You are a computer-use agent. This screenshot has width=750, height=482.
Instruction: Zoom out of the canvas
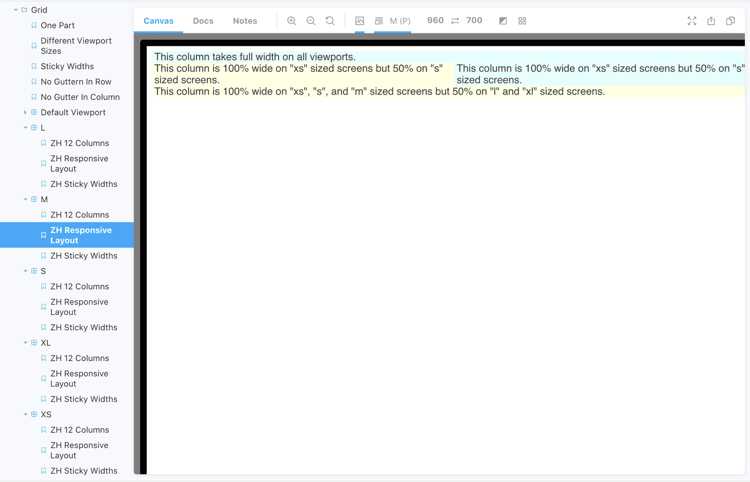(x=311, y=21)
